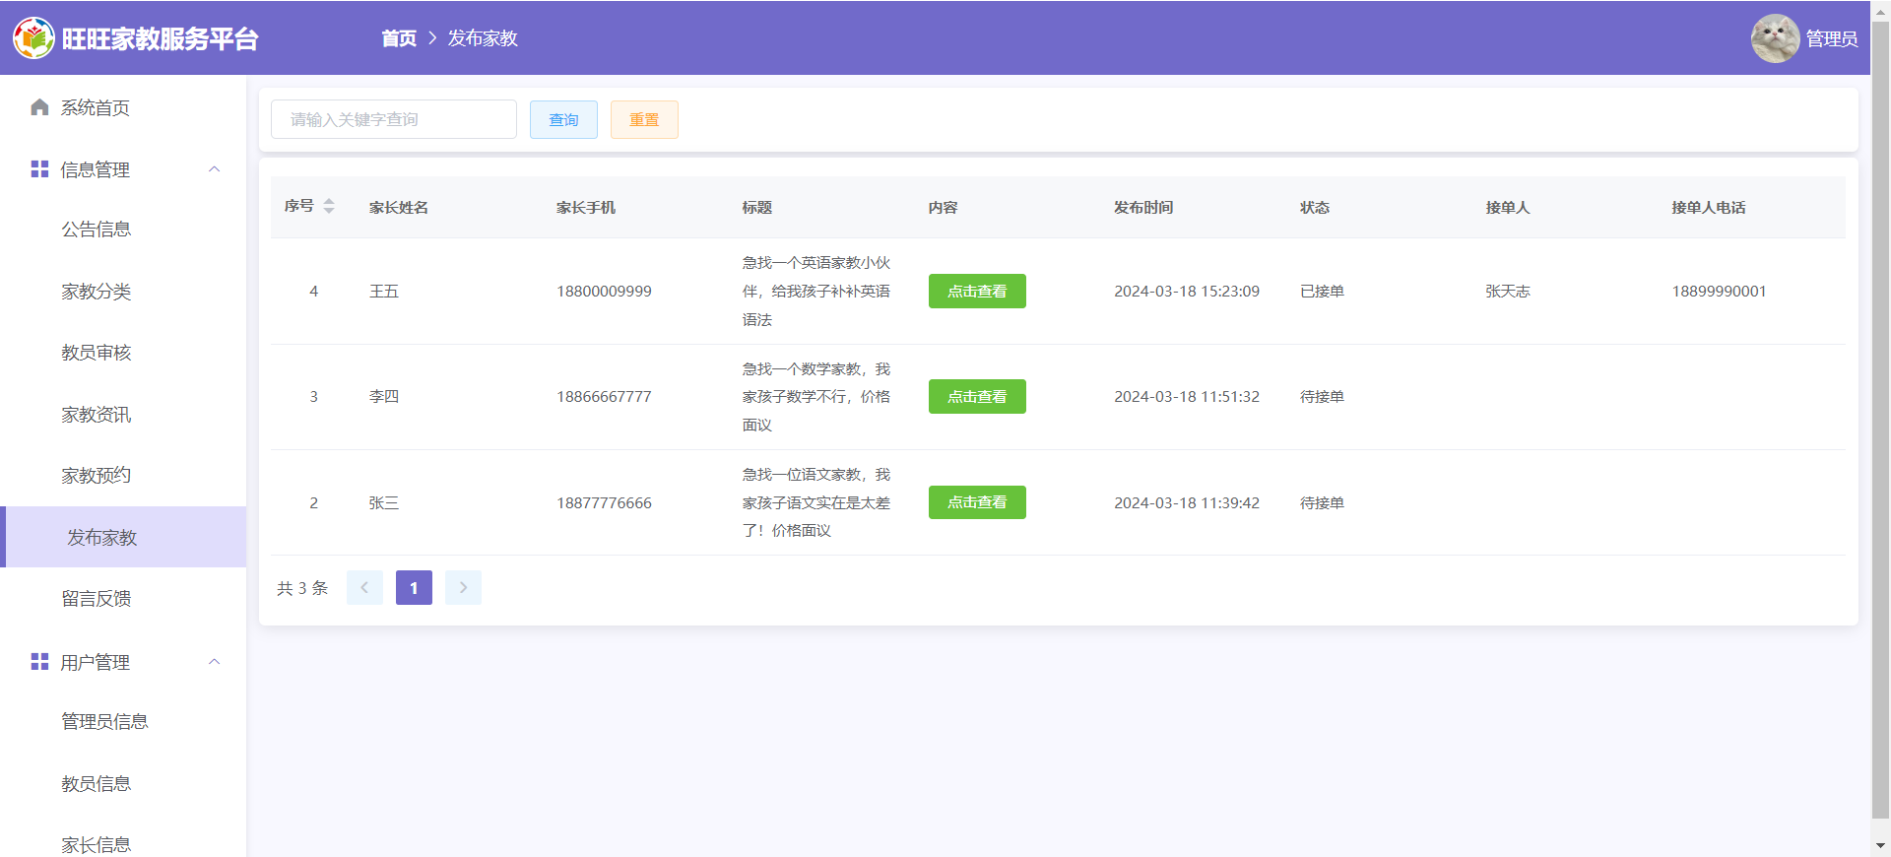
Task: Click 待接单 status in 李四's row
Action: tap(1322, 397)
